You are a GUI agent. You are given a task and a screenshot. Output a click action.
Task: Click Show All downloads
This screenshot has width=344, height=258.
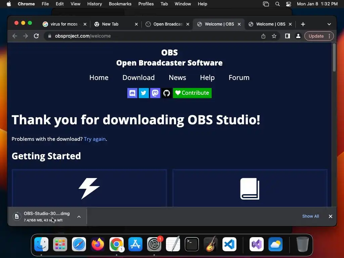click(311, 216)
